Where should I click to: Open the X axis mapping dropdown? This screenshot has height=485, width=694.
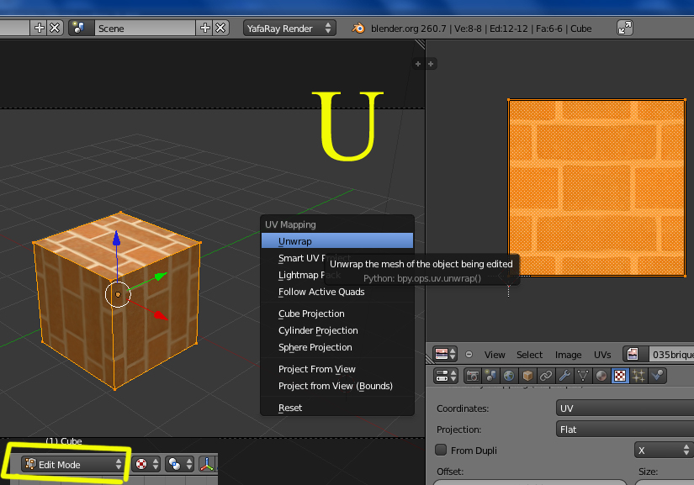pyautogui.click(x=664, y=451)
